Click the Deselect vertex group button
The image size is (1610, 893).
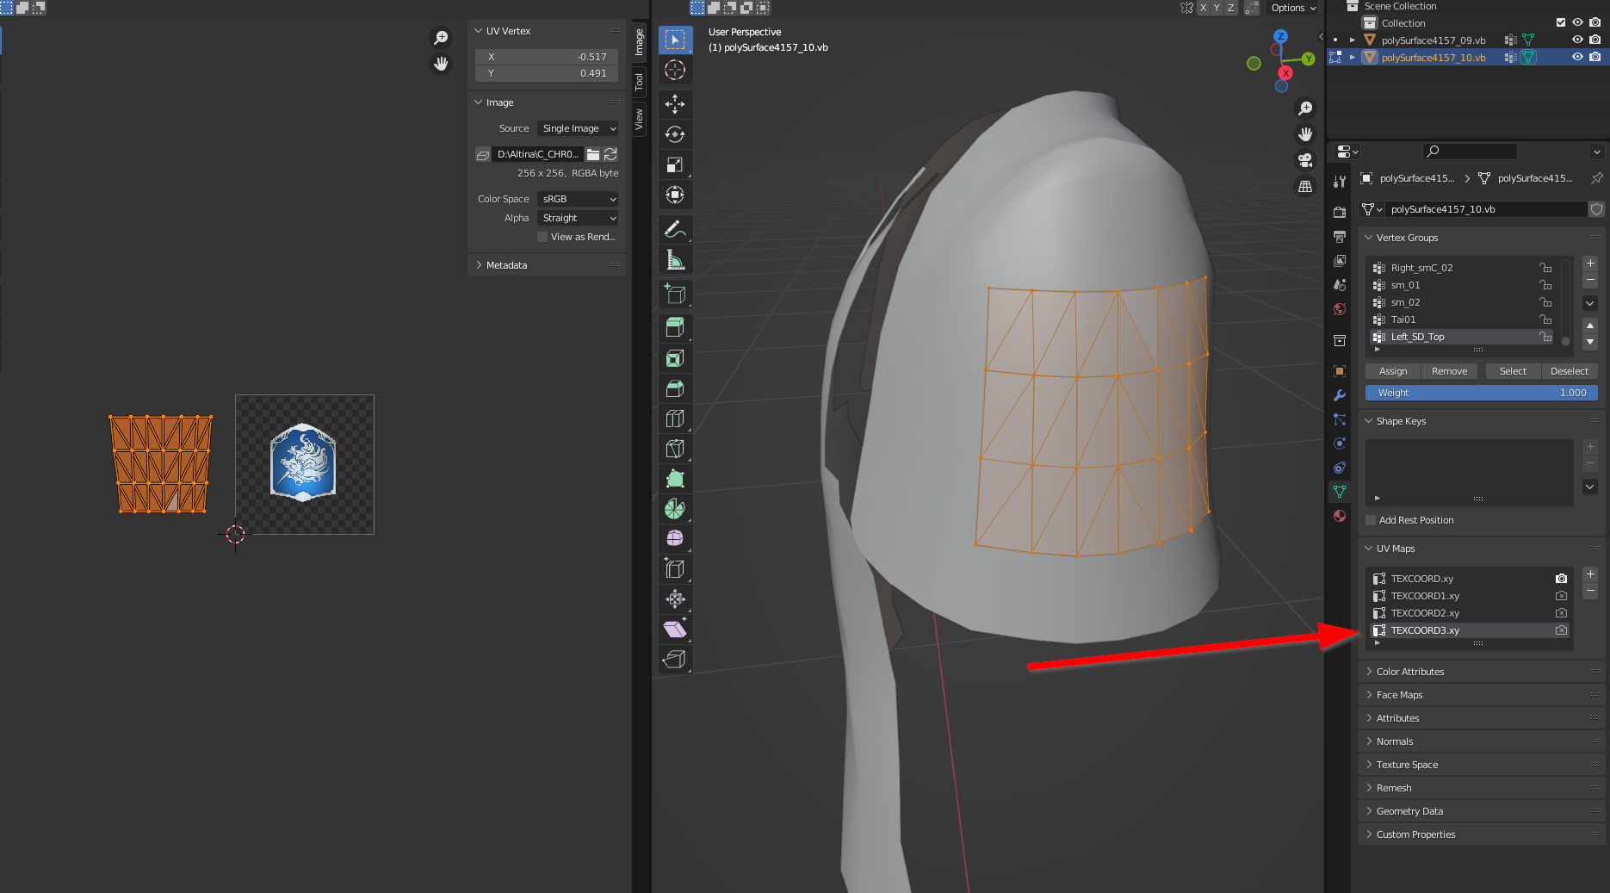pos(1569,371)
